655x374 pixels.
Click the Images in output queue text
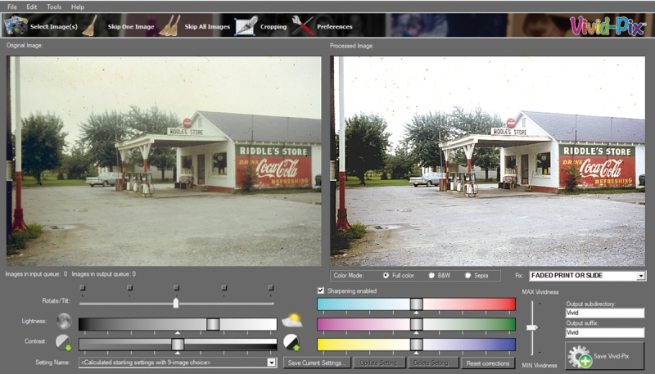coord(104,274)
